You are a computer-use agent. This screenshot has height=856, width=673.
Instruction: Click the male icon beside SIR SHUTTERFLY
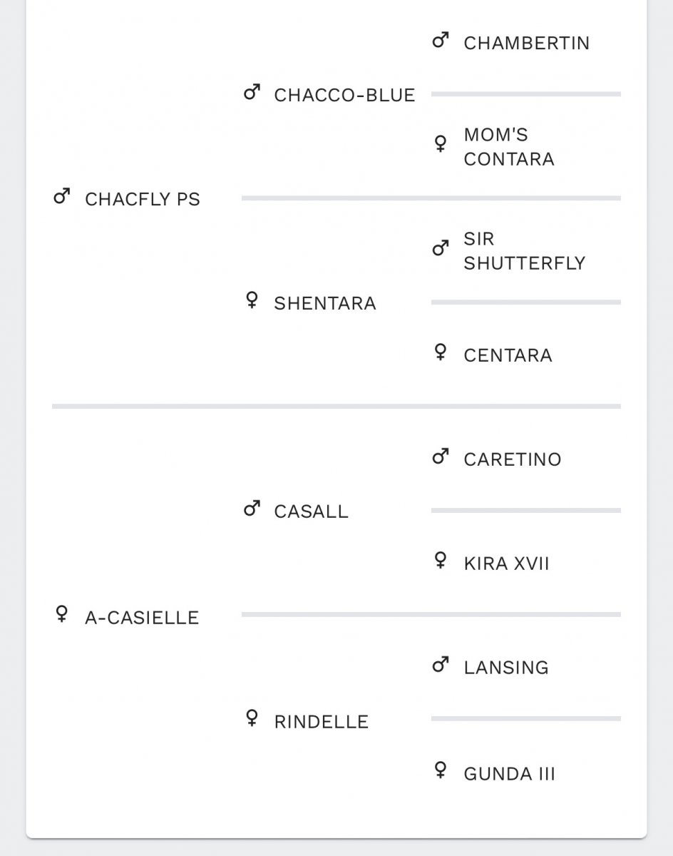click(x=441, y=249)
